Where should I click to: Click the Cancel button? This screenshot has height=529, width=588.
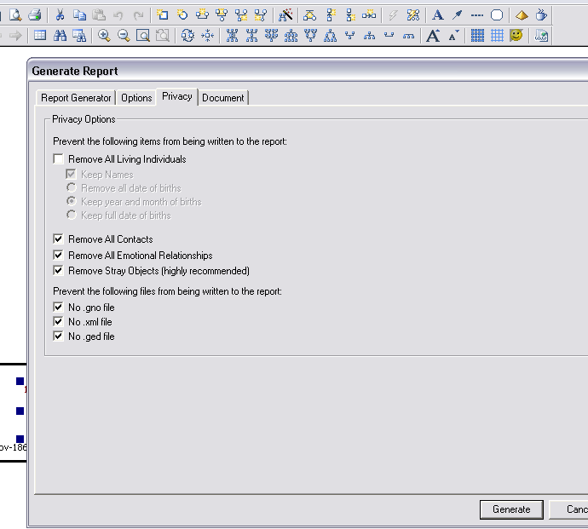click(x=577, y=509)
